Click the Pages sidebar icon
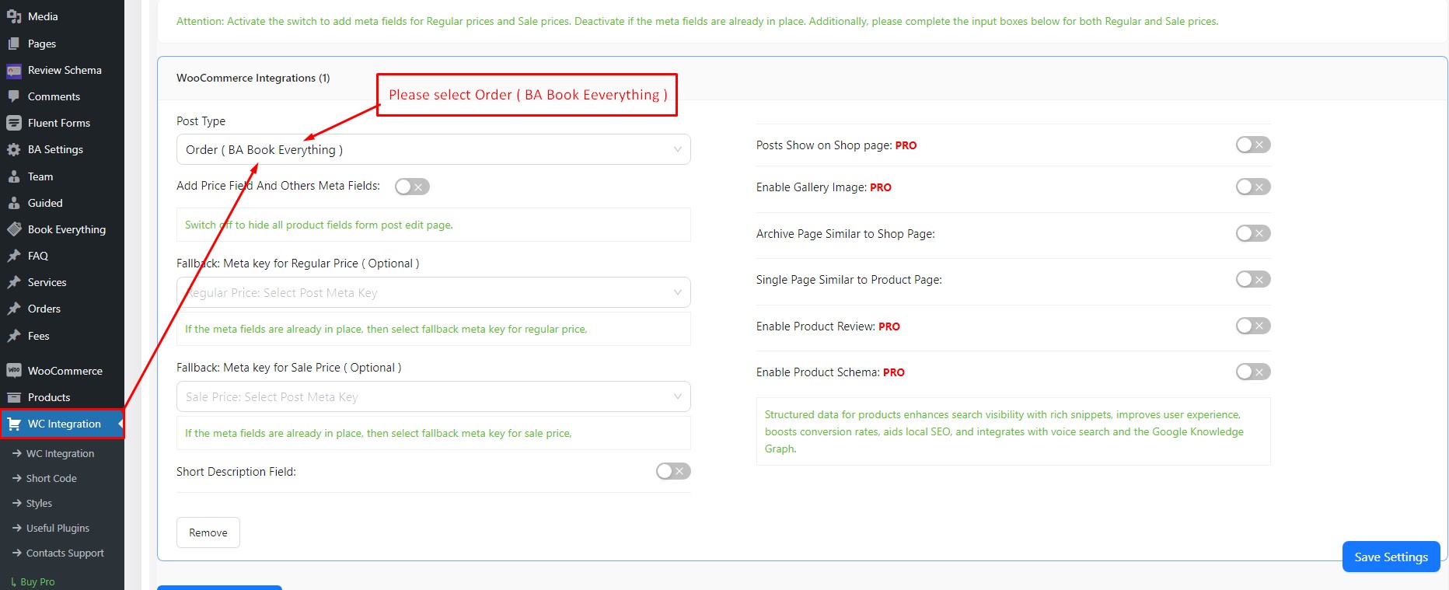This screenshot has width=1449, height=590. tap(14, 44)
